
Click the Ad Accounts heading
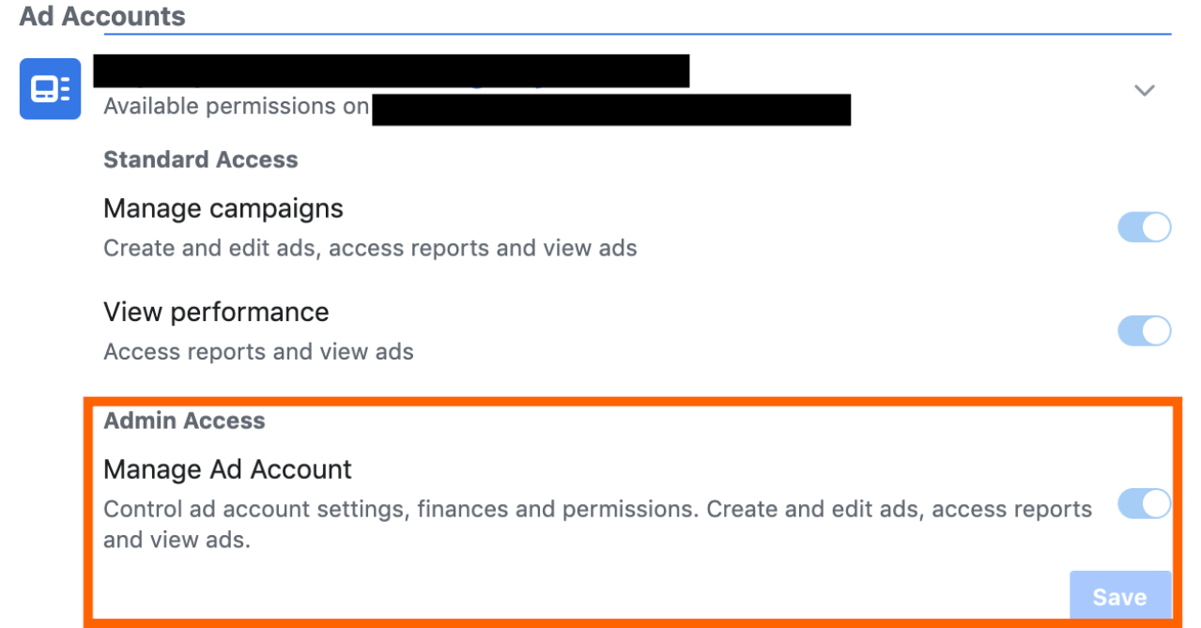[x=102, y=16]
